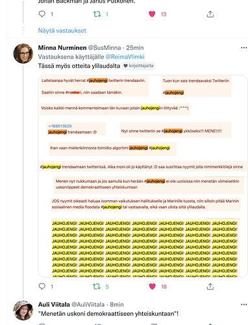Image resolution: width=248 pixels, height=325 pixels.
Task: Unlike the top tweet with 13 likes
Action: coord(152,14)
